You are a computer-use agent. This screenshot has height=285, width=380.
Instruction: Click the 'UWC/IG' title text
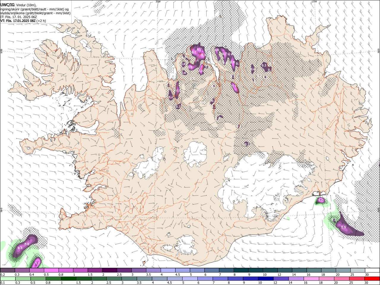7,5
